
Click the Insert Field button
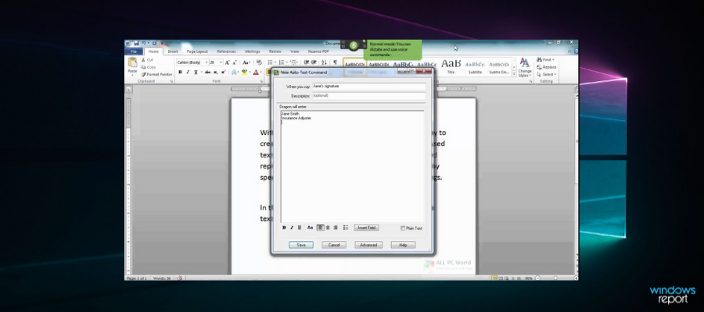(366, 228)
